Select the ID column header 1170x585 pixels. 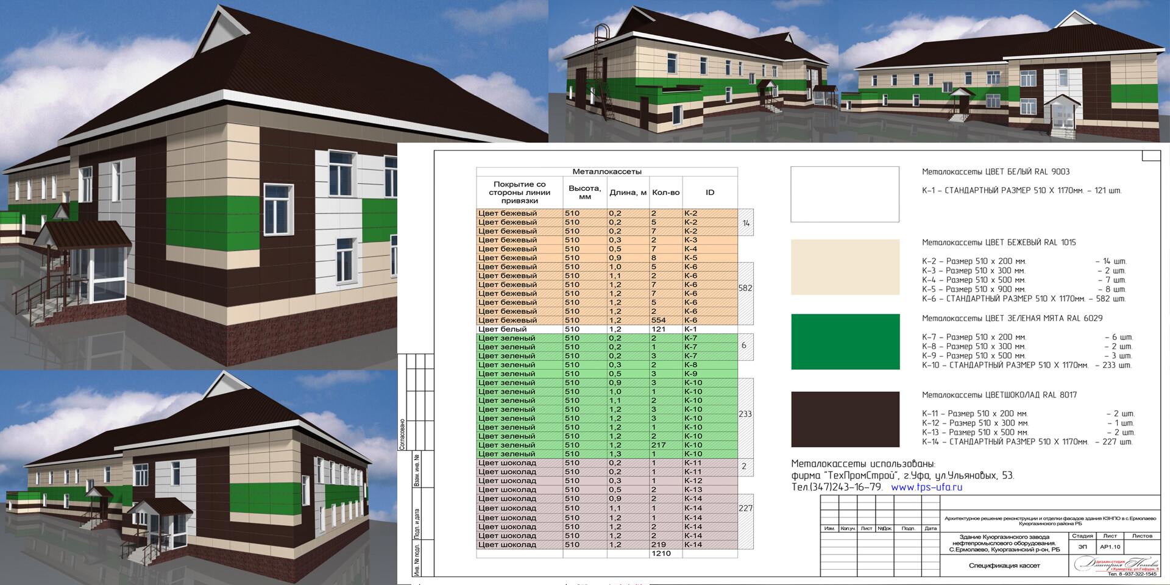tap(710, 193)
